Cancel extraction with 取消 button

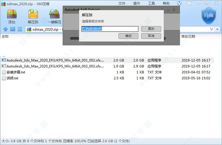coord(151,36)
